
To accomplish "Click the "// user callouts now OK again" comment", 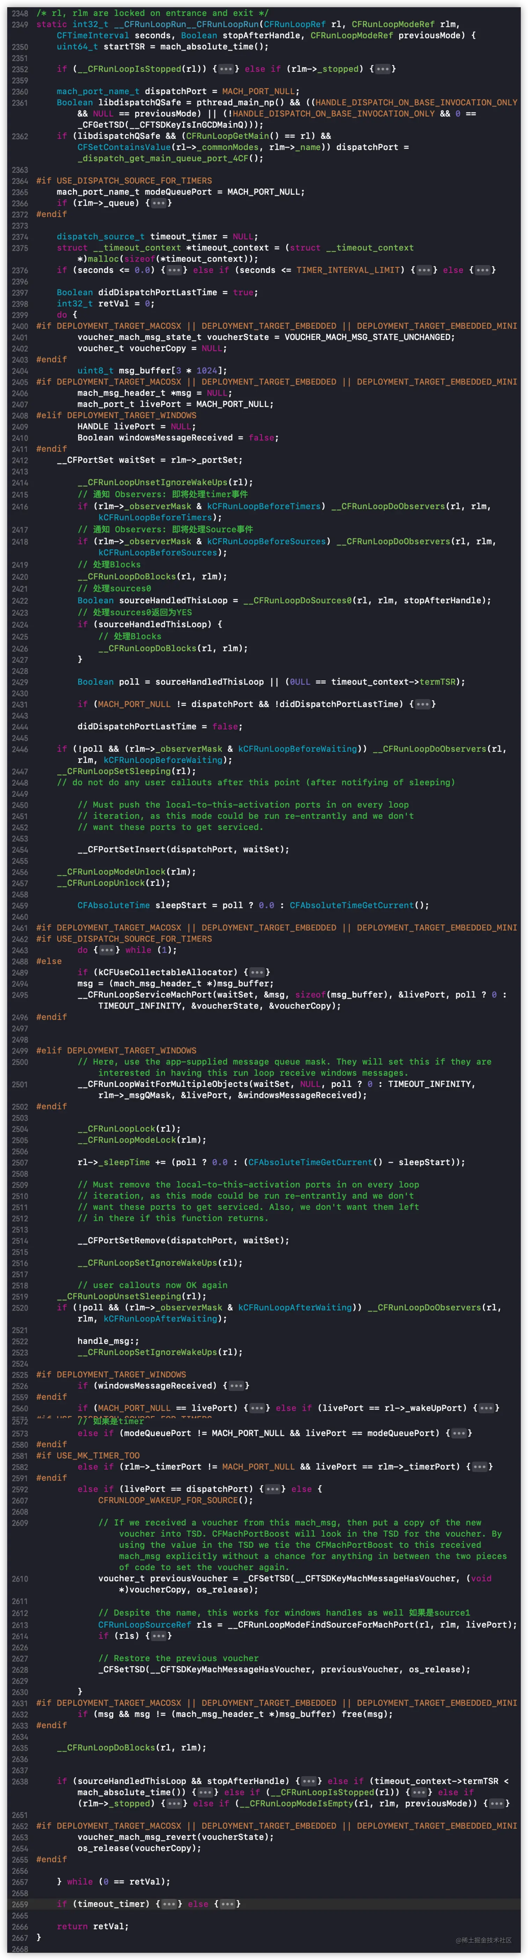I will point(152,1285).
